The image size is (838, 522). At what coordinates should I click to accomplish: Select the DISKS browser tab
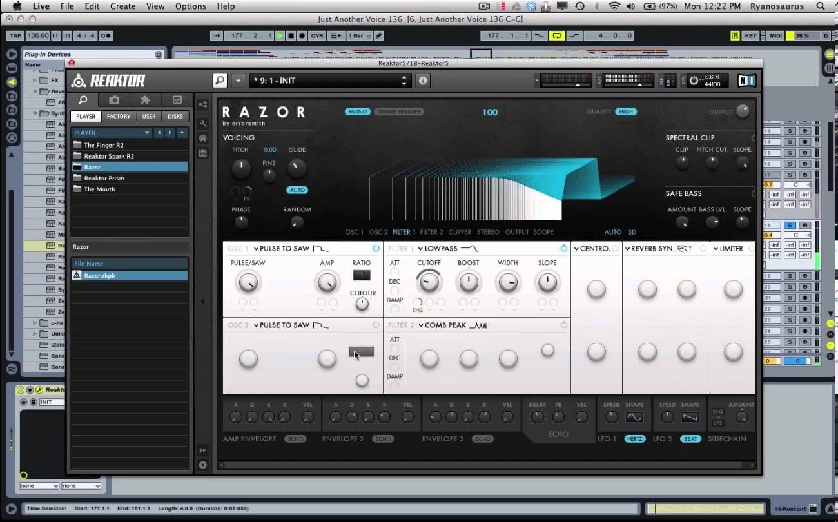[x=175, y=116]
